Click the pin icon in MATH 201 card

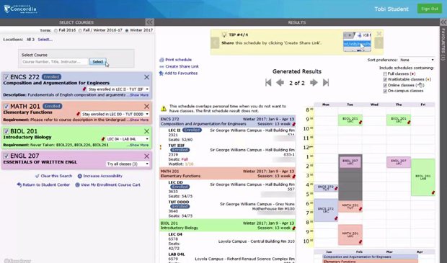point(78,114)
